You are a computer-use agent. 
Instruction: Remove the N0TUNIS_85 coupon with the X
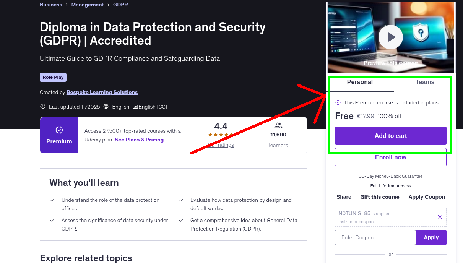(x=440, y=217)
